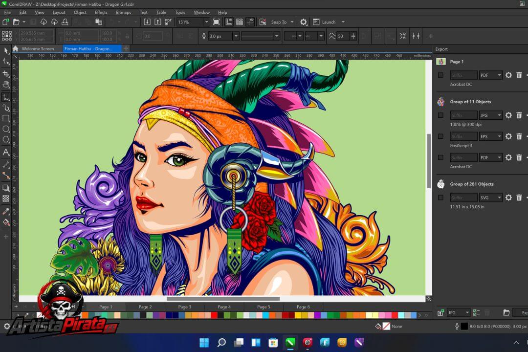Open the Object menu
Image resolution: width=528 pixels, height=352 pixels.
coord(80,12)
